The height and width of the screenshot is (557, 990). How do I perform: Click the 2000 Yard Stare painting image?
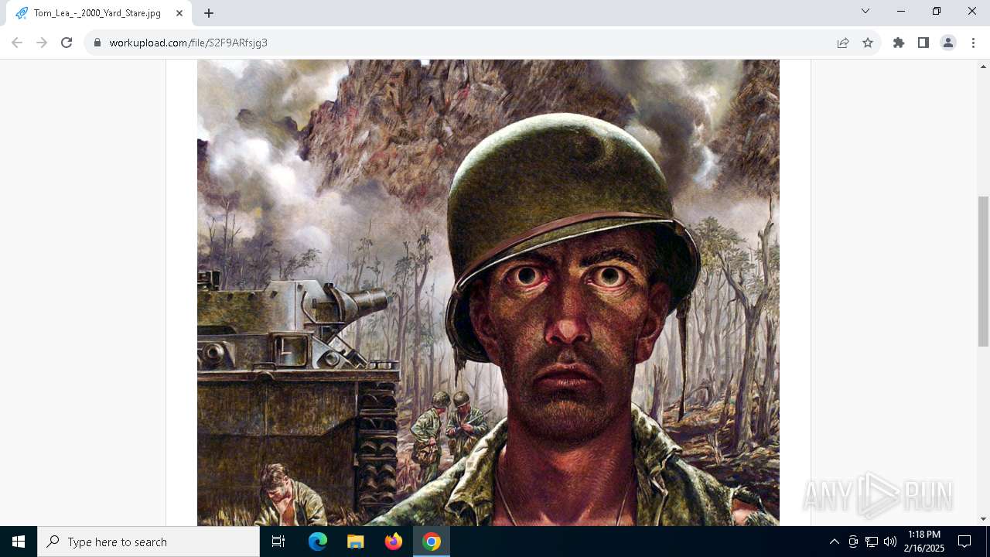pyautogui.click(x=488, y=292)
